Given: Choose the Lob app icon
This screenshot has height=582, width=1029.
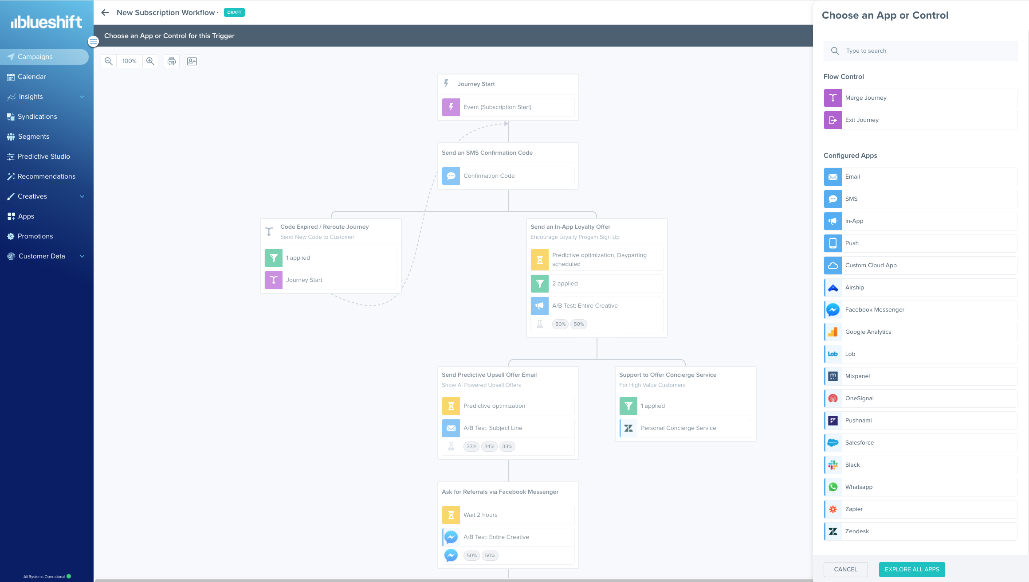Looking at the screenshot, I should [x=833, y=354].
